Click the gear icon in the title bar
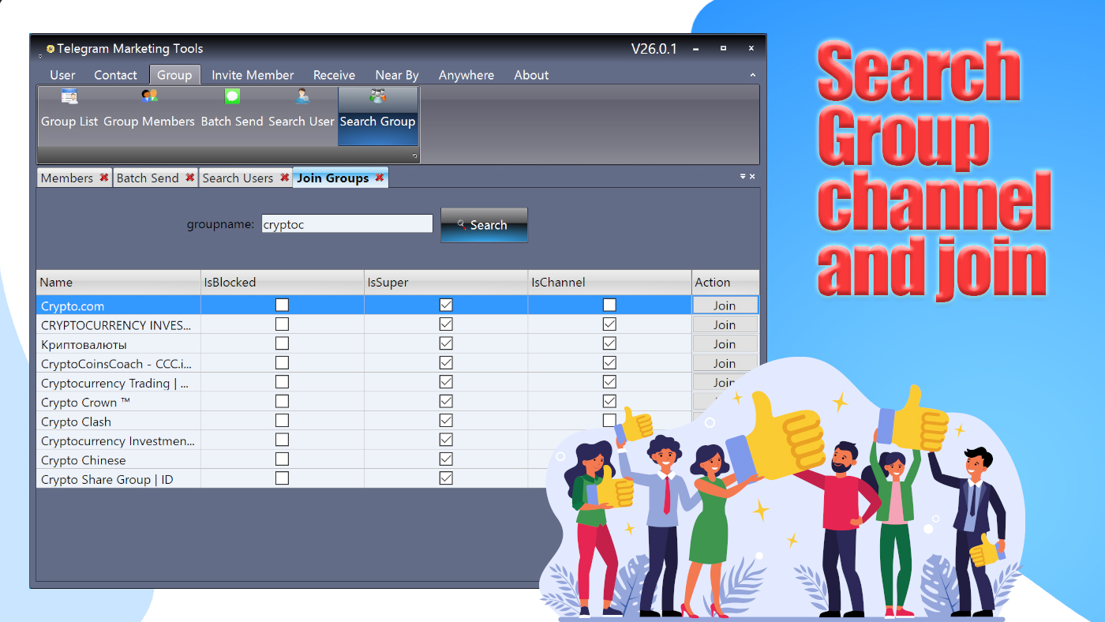Screen dimensions: 1105x622 coord(50,48)
